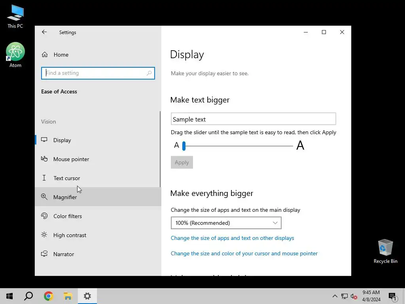This screenshot has width=405, height=304.
Task: Open link to change size on other displays
Action: pos(232,238)
